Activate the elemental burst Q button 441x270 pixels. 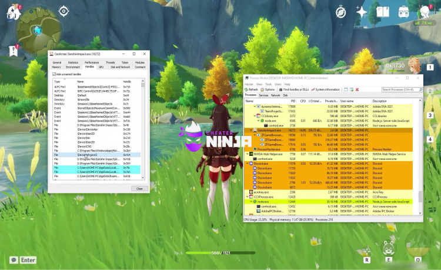pyautogui.click(x=418, y=244)
